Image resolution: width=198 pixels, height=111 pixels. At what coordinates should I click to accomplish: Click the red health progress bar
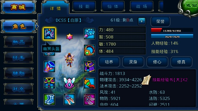(x=172, y=30)
